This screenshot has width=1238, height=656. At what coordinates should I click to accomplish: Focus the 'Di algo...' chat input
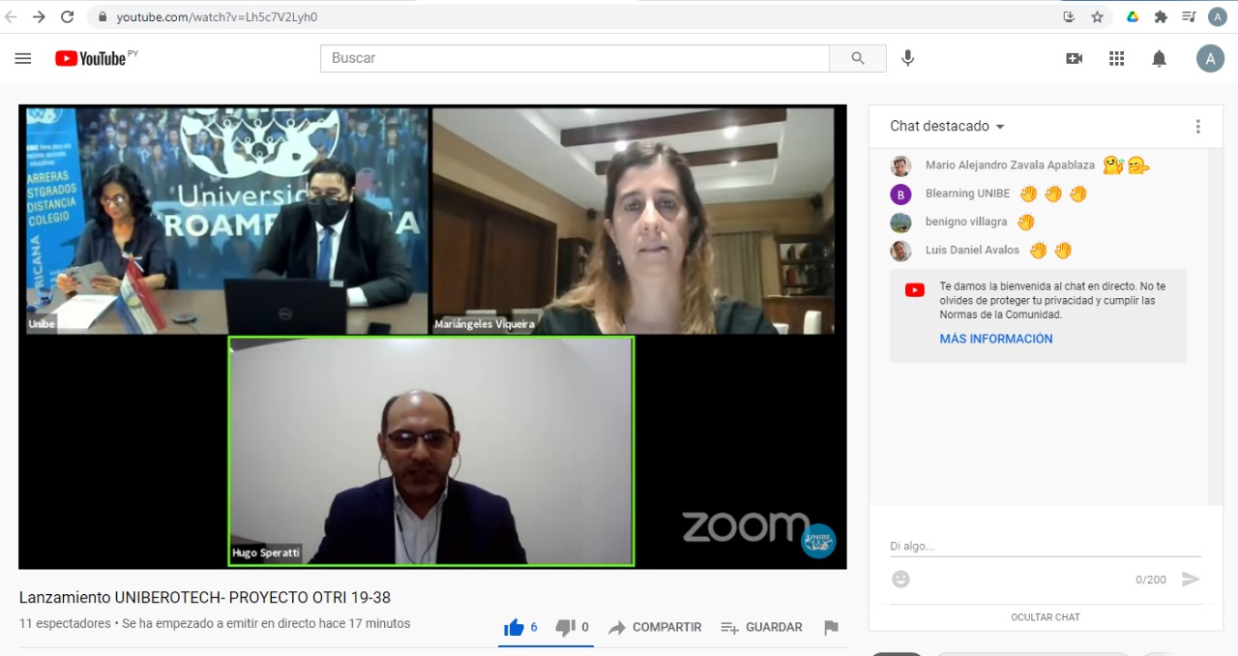(x=1046, y=547)
